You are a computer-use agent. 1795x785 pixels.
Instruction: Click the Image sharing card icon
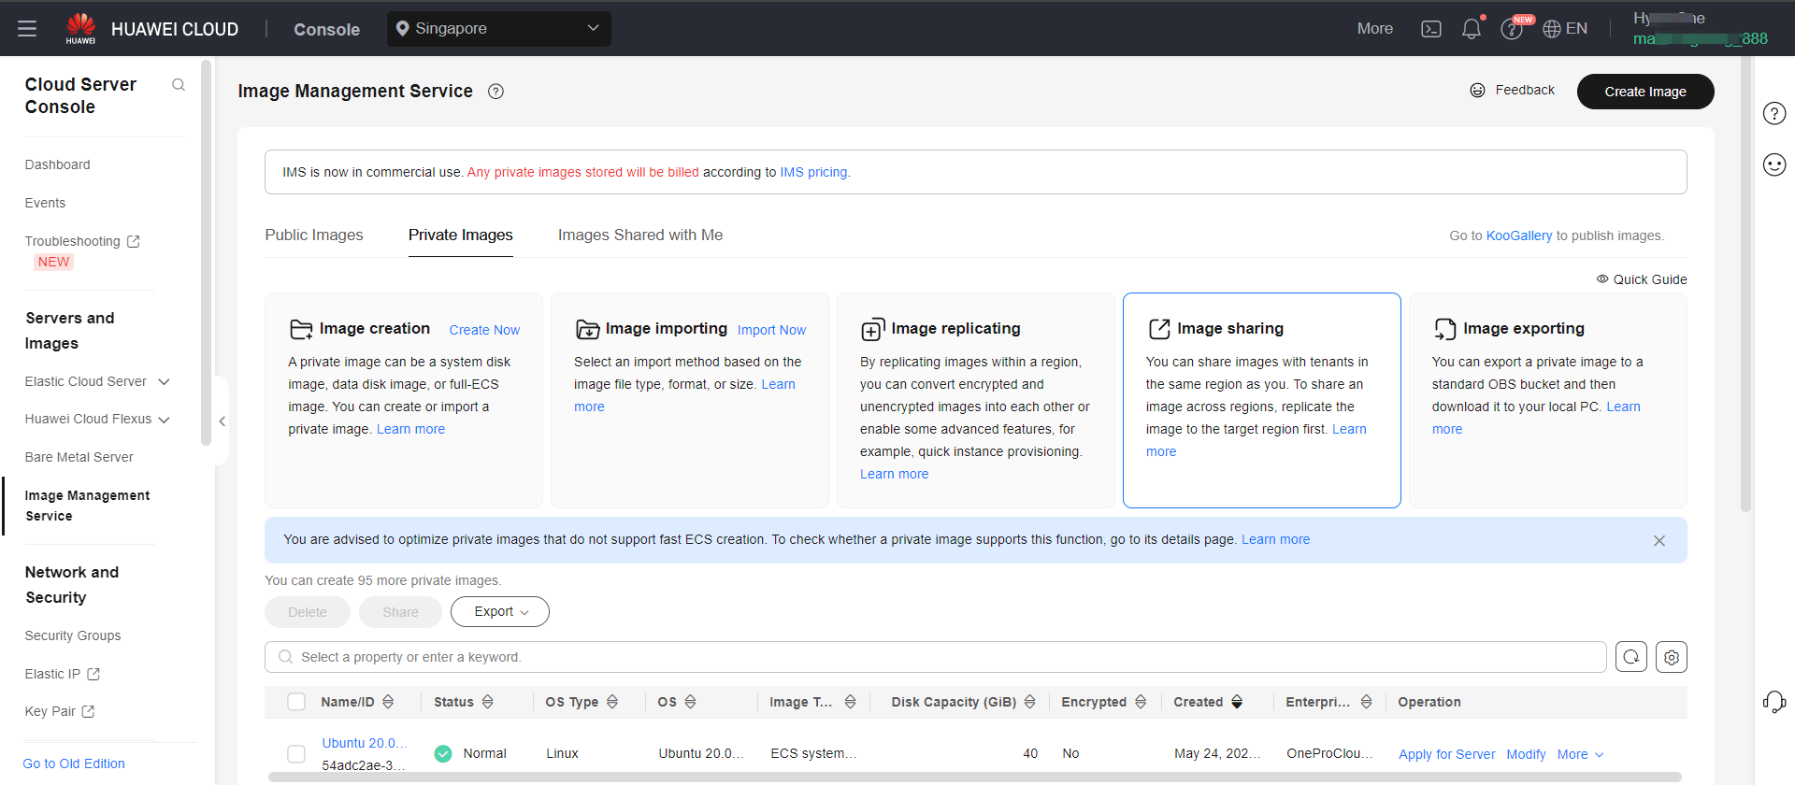pos(1159,329)
